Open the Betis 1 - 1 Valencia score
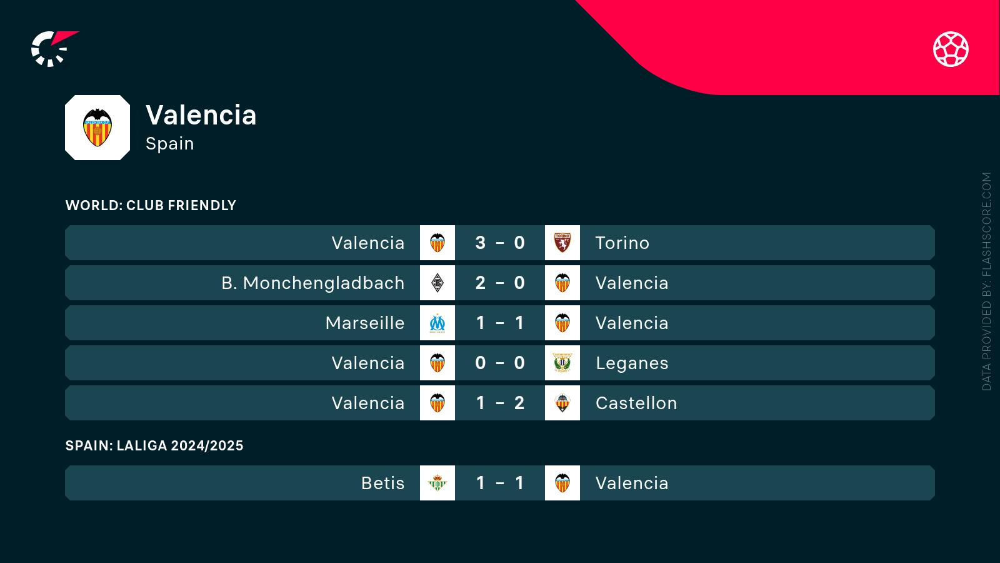Viewport: 1000px width, 563px height. pyautogui.click(x=500, y=483)
